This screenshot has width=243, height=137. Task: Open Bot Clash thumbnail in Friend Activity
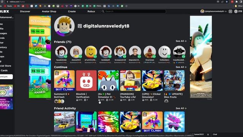point(152,122)
